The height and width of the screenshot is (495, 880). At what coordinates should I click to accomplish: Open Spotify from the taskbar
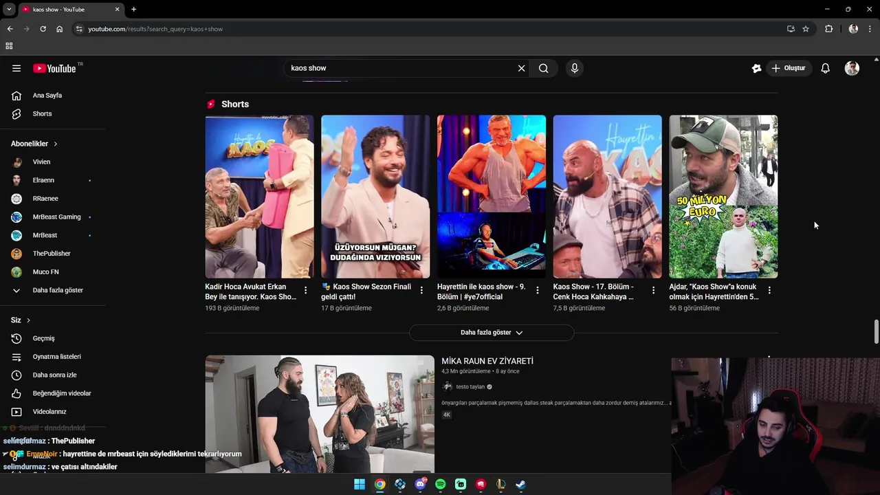click(440, 484)
